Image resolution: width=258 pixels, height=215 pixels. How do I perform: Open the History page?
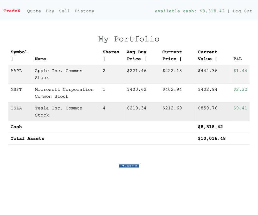click(x=84, y=11)
